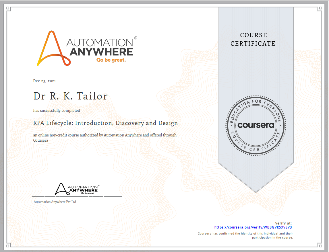Screen dimensions: 329x252
Task: Select the date 'Dec 25, 2021'
Action: tap(44, 81)
